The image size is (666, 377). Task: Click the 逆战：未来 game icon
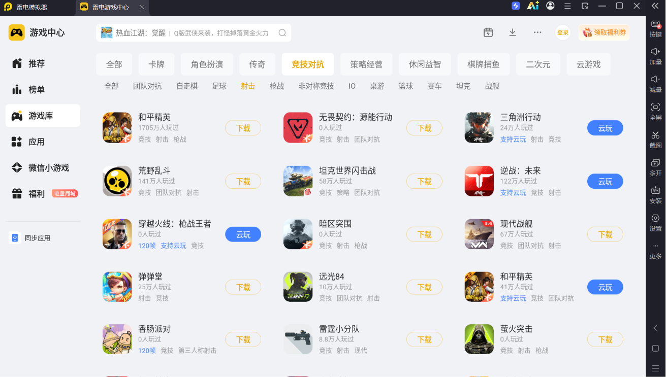(479, 181)
